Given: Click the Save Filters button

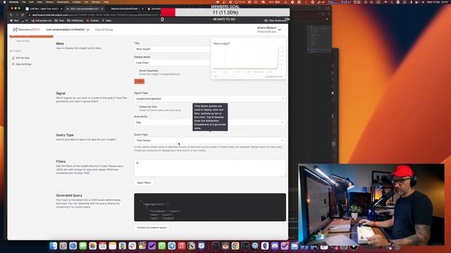Looking at the screenshot, I should [x=144, y=183].
